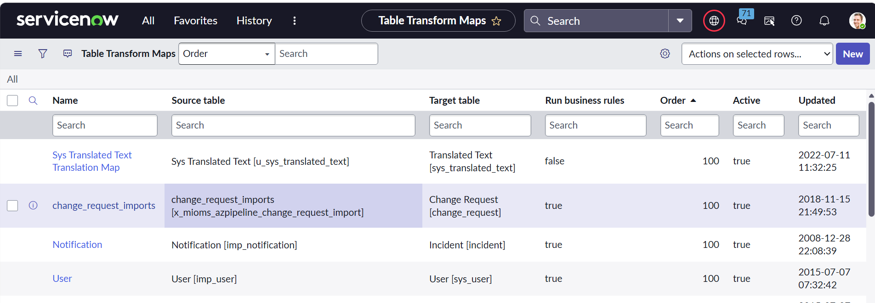Open Sys Translated Text Translation Map
Screen dimensions: 875x303
click(92, 161)
